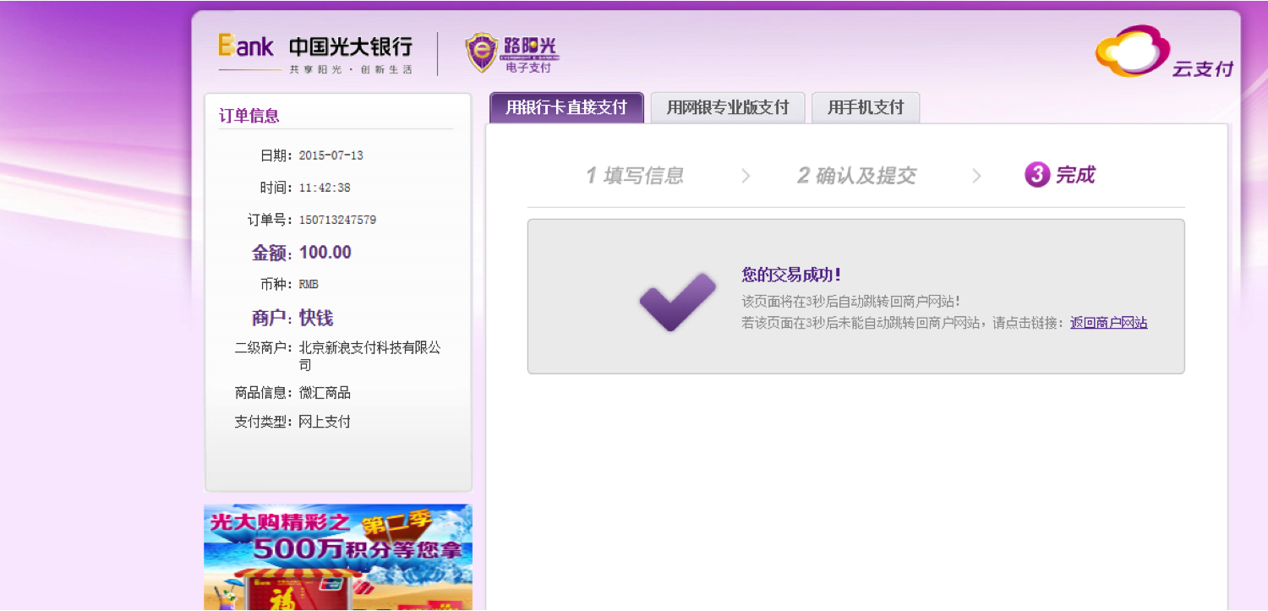Click step 1 填写信息
Viewport: 1268px width, 611px height.
(x=635, y=176)
